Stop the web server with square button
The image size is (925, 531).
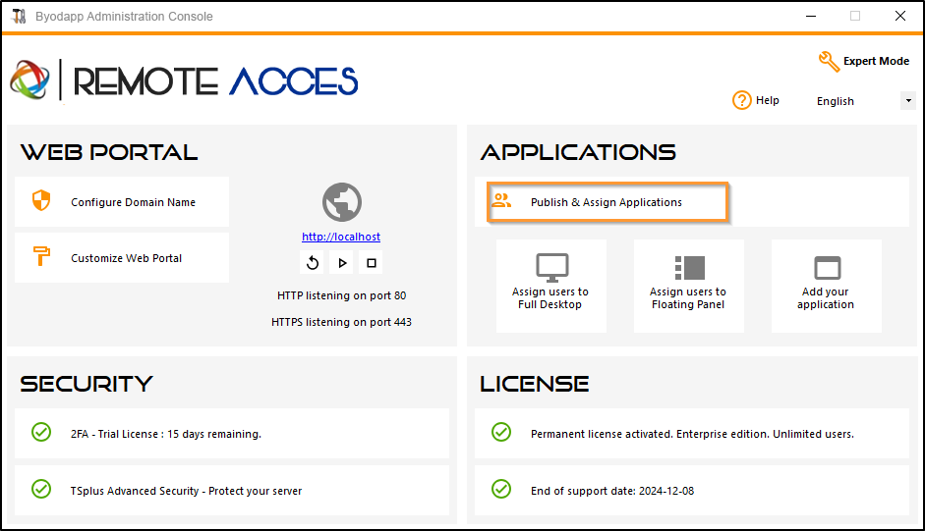[371, 263]
